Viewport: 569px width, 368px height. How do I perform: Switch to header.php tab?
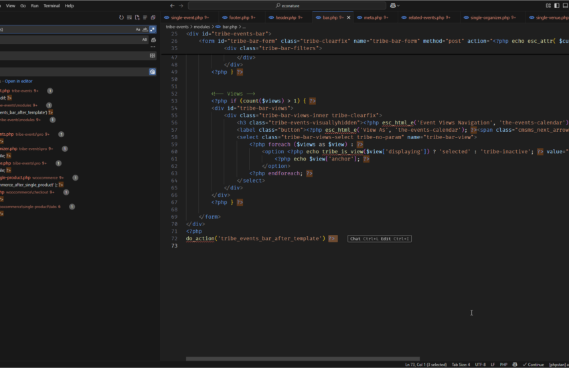pos(289,17)
